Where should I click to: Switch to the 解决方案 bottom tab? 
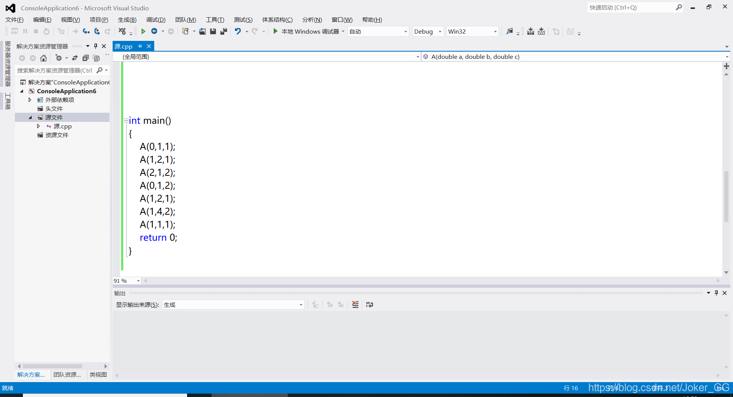coord(31,374)
